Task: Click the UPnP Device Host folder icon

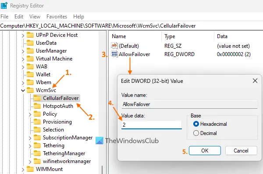Action: (30, 35)
